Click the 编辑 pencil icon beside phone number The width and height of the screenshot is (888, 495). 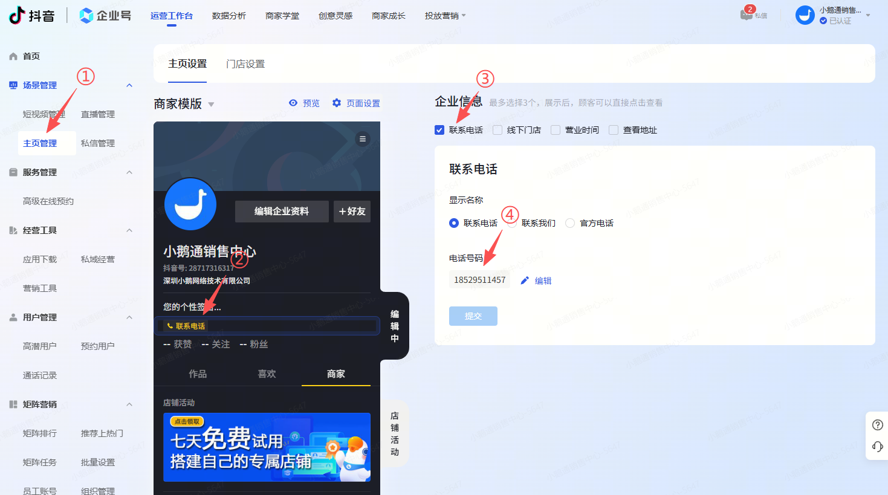point(524,280)
